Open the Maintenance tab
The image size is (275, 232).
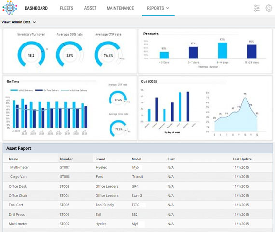[x=120, y=8]
